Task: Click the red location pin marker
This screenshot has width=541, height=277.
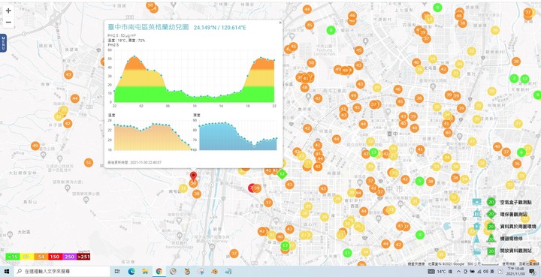Action: [x=193, y=176]
